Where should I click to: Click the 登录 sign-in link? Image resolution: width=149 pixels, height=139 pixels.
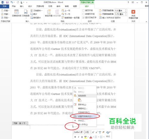(147, 6)
